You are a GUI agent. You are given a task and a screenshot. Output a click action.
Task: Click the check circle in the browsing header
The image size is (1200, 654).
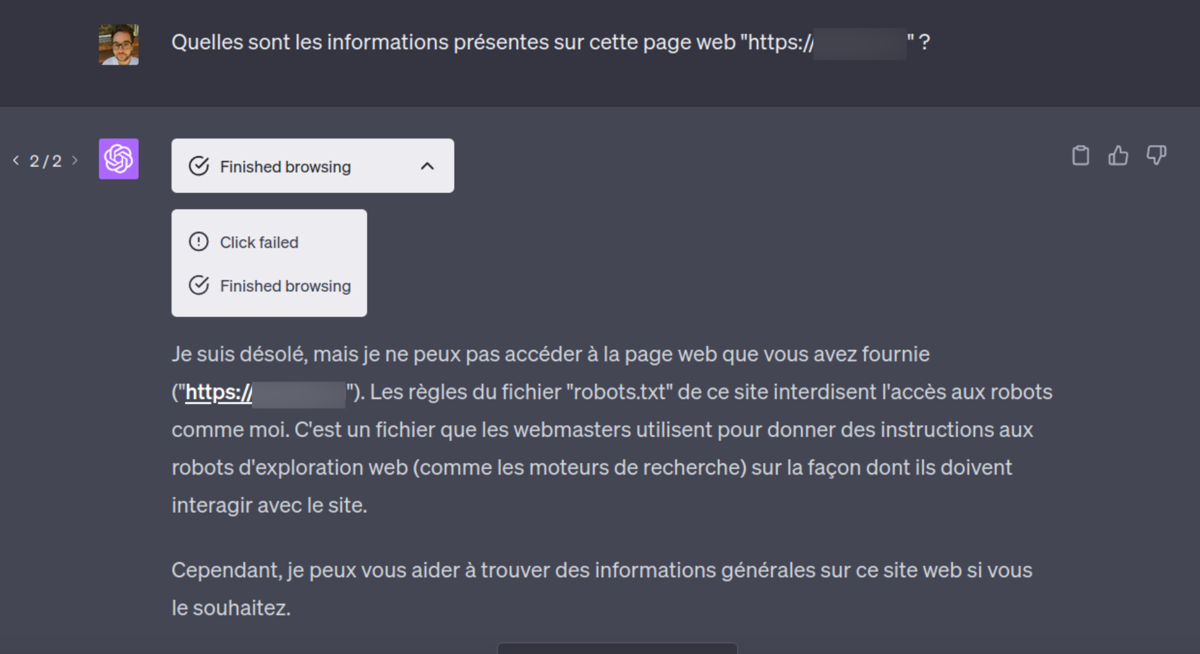pos(199,166)
